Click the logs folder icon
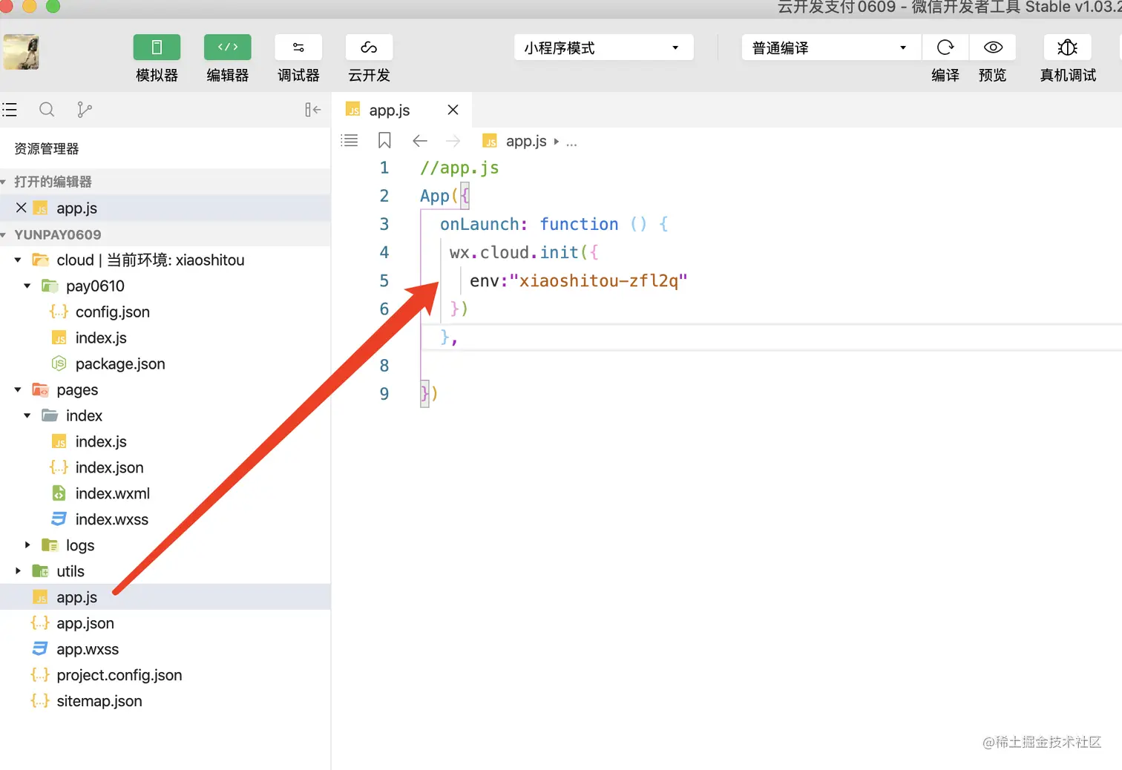 pyautogui.click(x=50, y=545)
